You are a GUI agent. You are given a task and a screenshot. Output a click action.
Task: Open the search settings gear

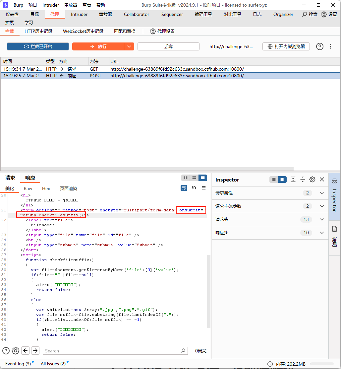(16, 351)
